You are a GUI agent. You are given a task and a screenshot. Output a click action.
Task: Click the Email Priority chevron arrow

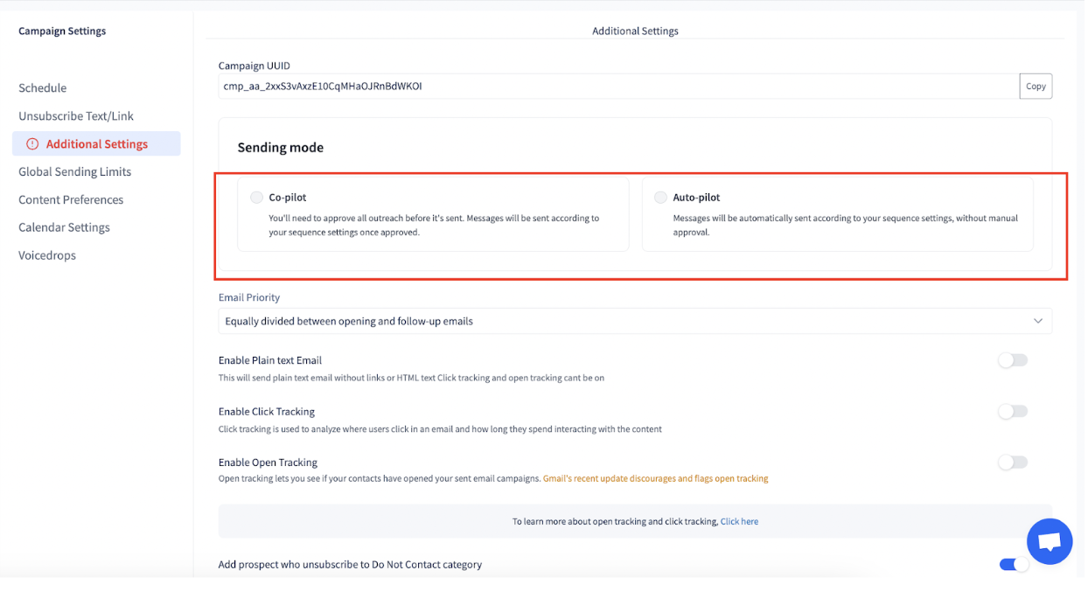coord(1038,321)
